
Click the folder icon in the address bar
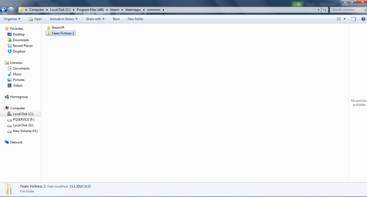pos(21,10)
